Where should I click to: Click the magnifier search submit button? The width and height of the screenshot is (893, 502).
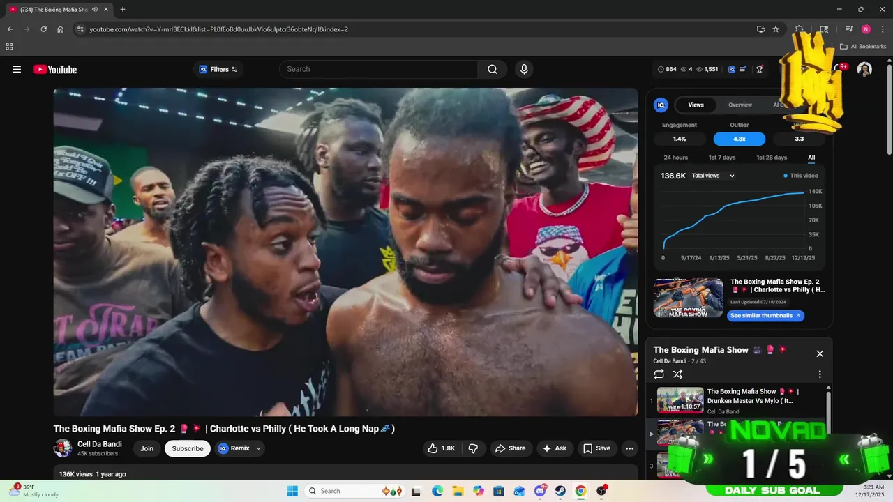click(493, 69)
